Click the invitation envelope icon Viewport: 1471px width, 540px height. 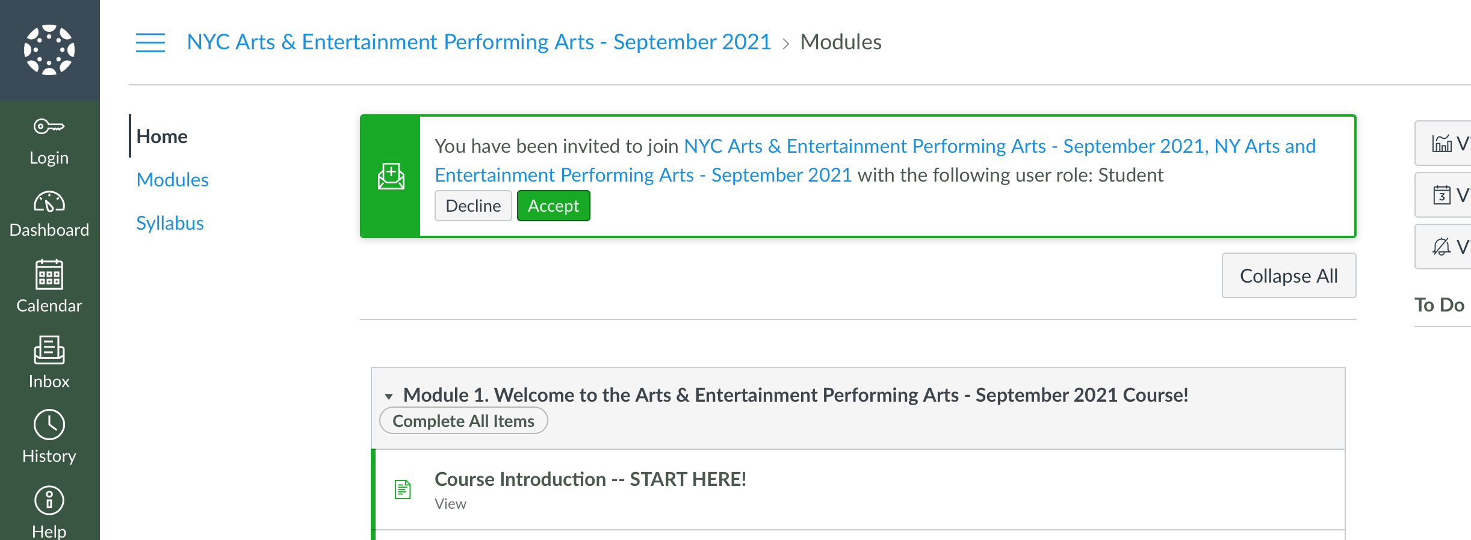click(391, 176)
